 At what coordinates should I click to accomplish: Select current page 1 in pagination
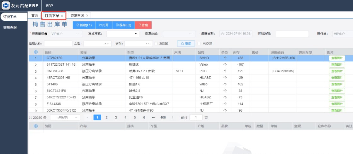click(97, 118)
